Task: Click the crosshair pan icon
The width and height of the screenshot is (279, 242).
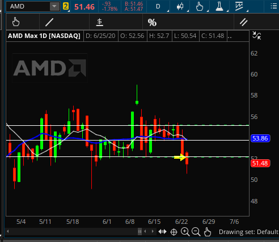Action: (174, 232)
